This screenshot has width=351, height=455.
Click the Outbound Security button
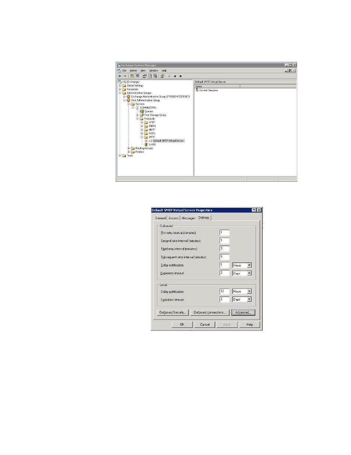[x=173, y=312]
